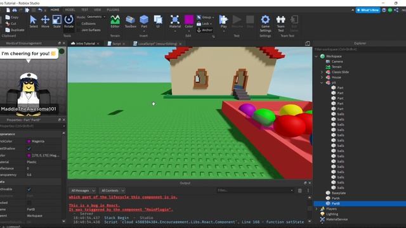Close the Intro Tutorial tab

tap(98, 44)
